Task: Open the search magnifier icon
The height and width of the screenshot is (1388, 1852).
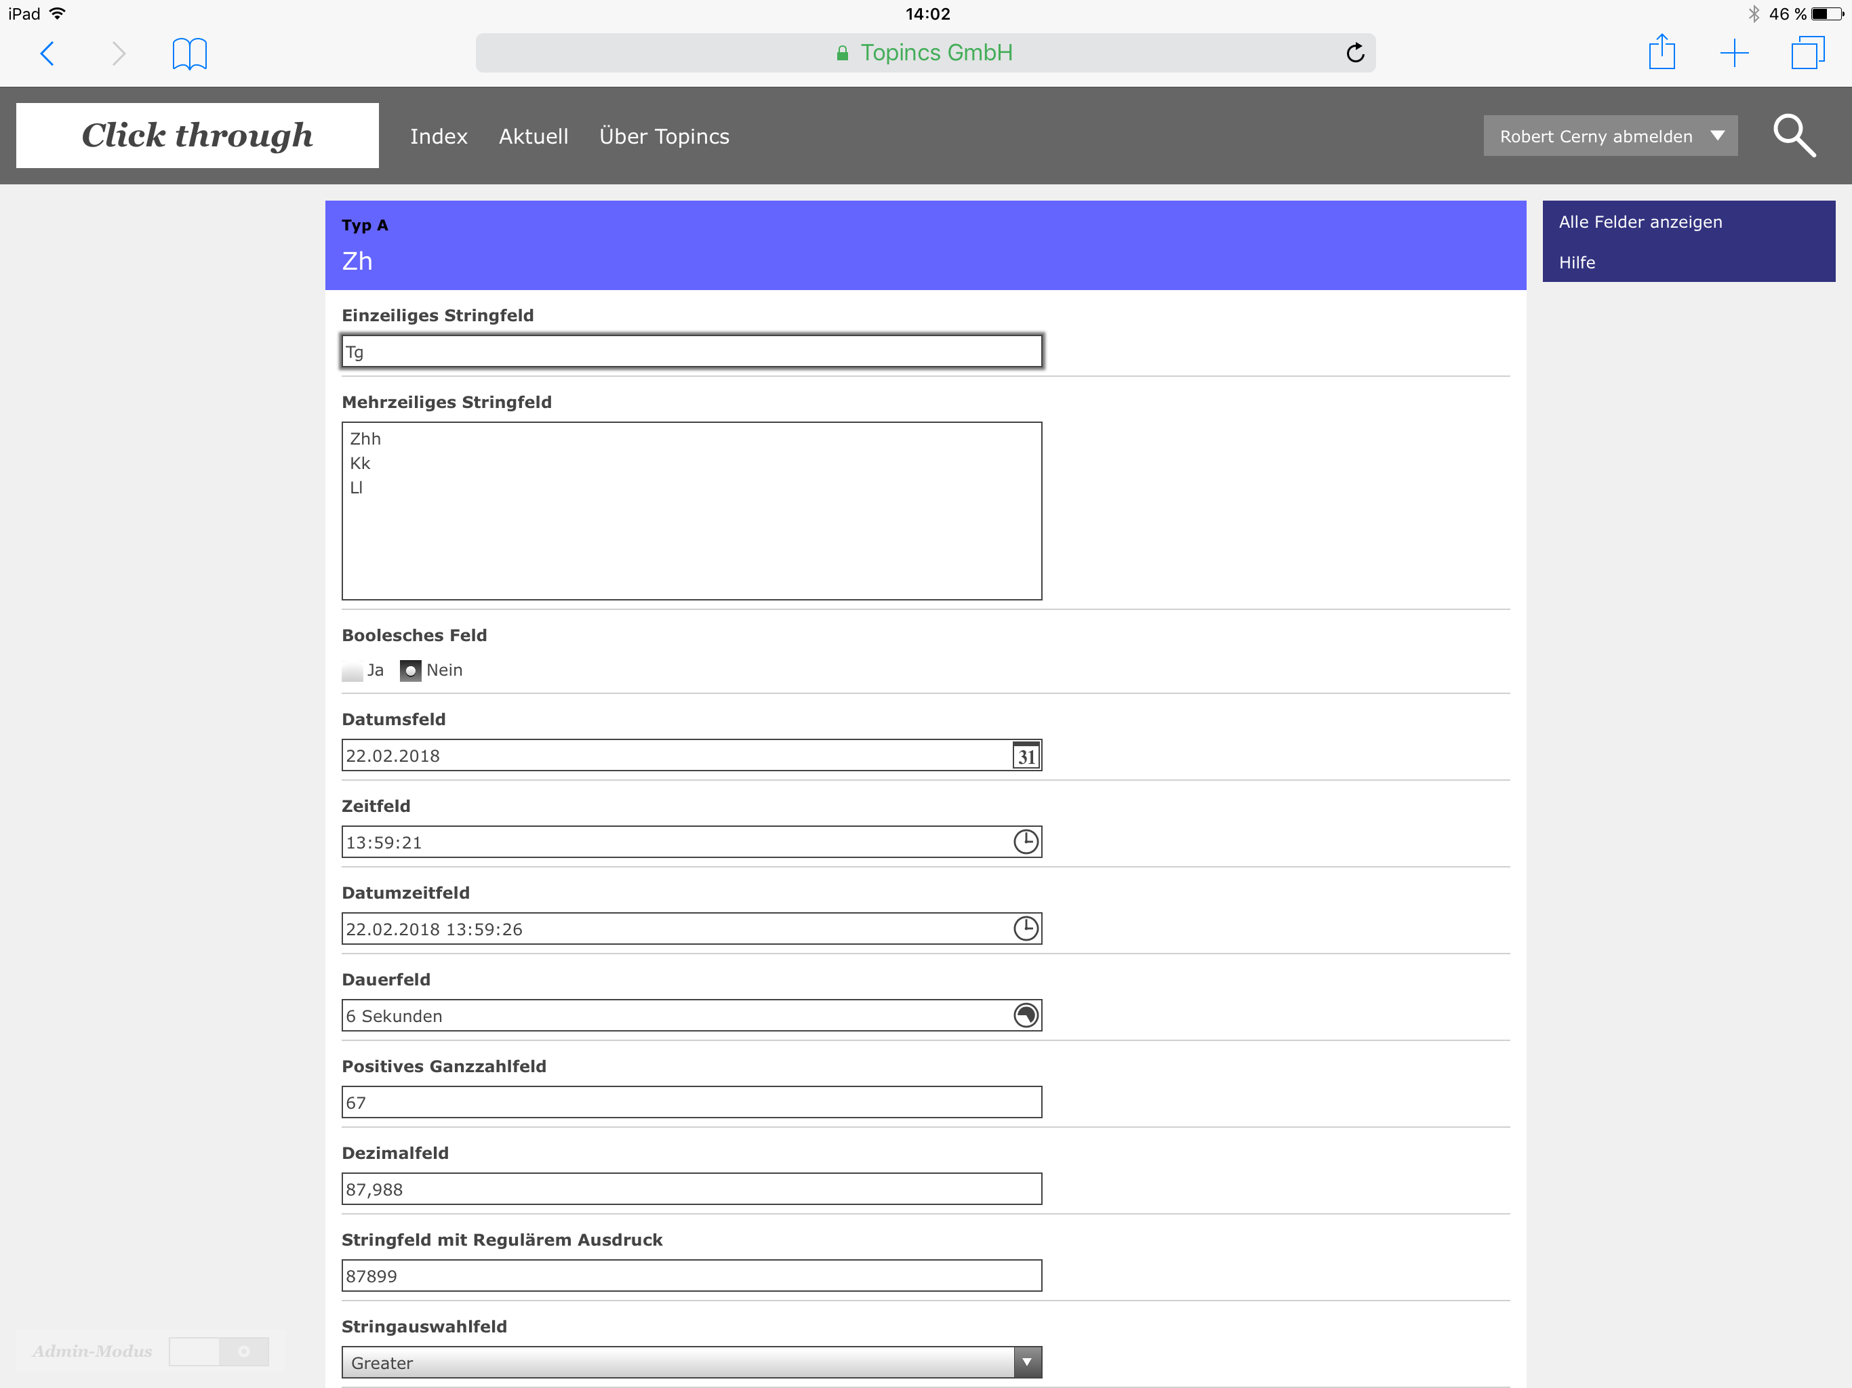Action: point(1794,136)
